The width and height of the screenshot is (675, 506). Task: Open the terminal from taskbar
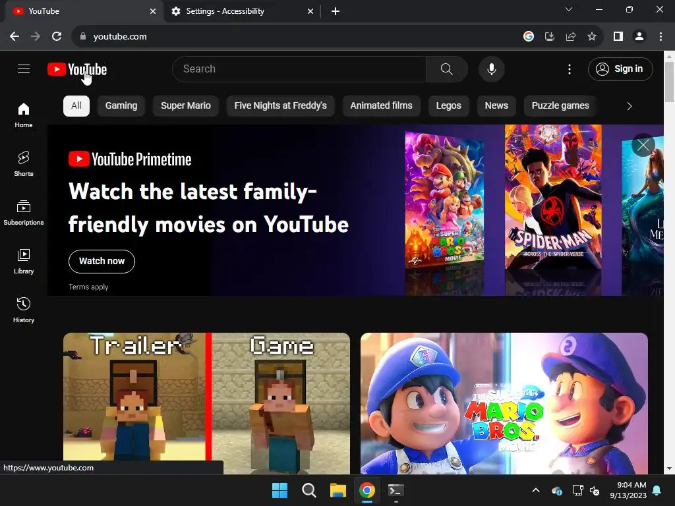click(396, 490)
